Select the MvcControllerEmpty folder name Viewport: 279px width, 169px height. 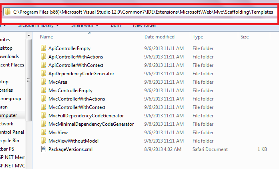70,91
